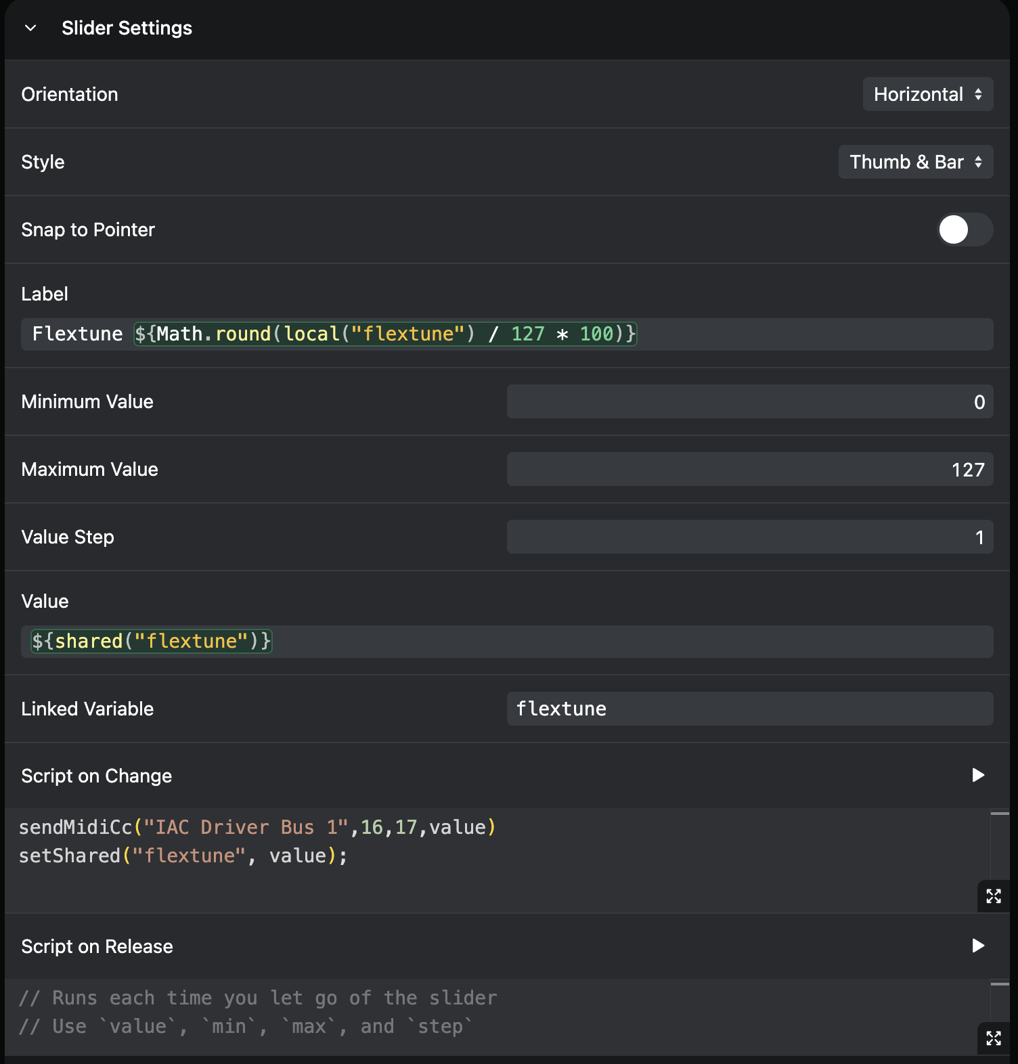
Task: Focus the Maximum Value field showing 127
Action: (749, 470)
